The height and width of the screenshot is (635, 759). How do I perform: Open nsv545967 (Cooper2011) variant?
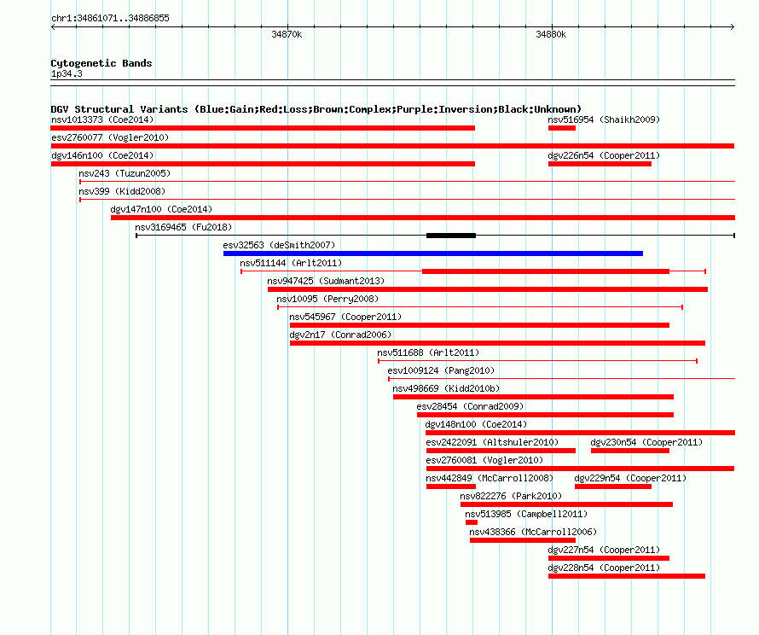tap(345, 317)
